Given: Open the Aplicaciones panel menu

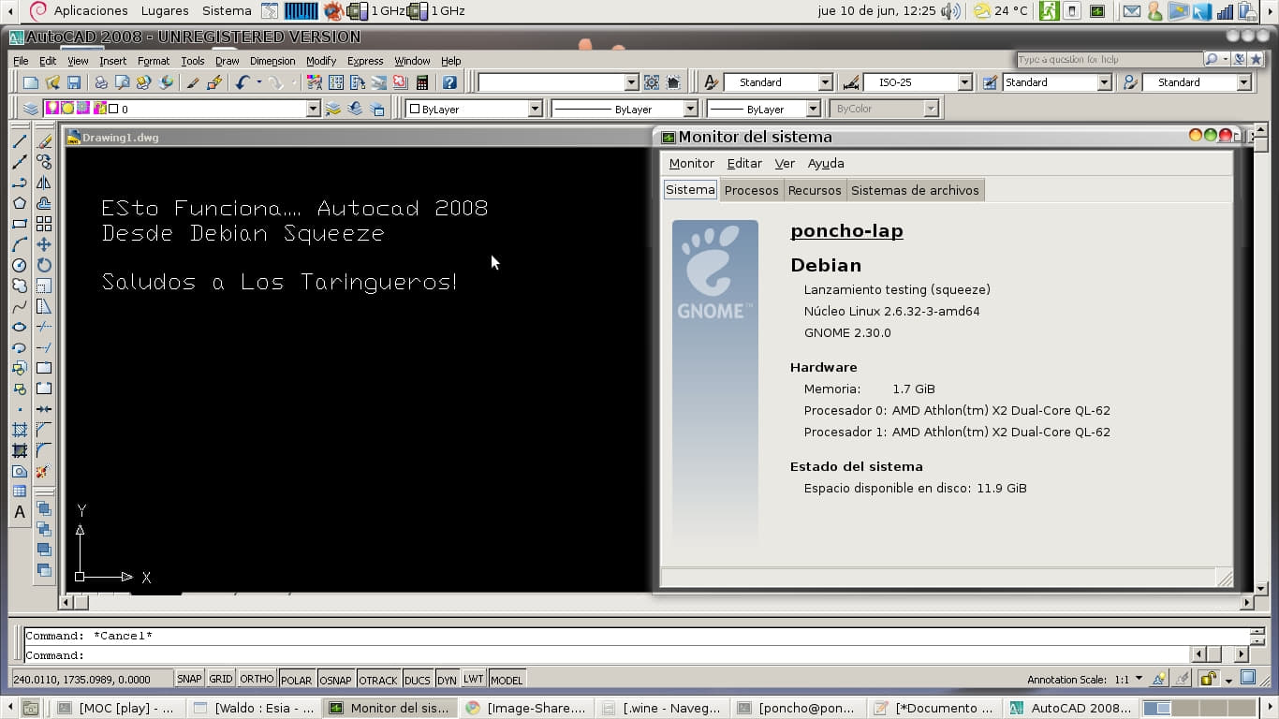Looking at the screenshot, I should [90, 10].
